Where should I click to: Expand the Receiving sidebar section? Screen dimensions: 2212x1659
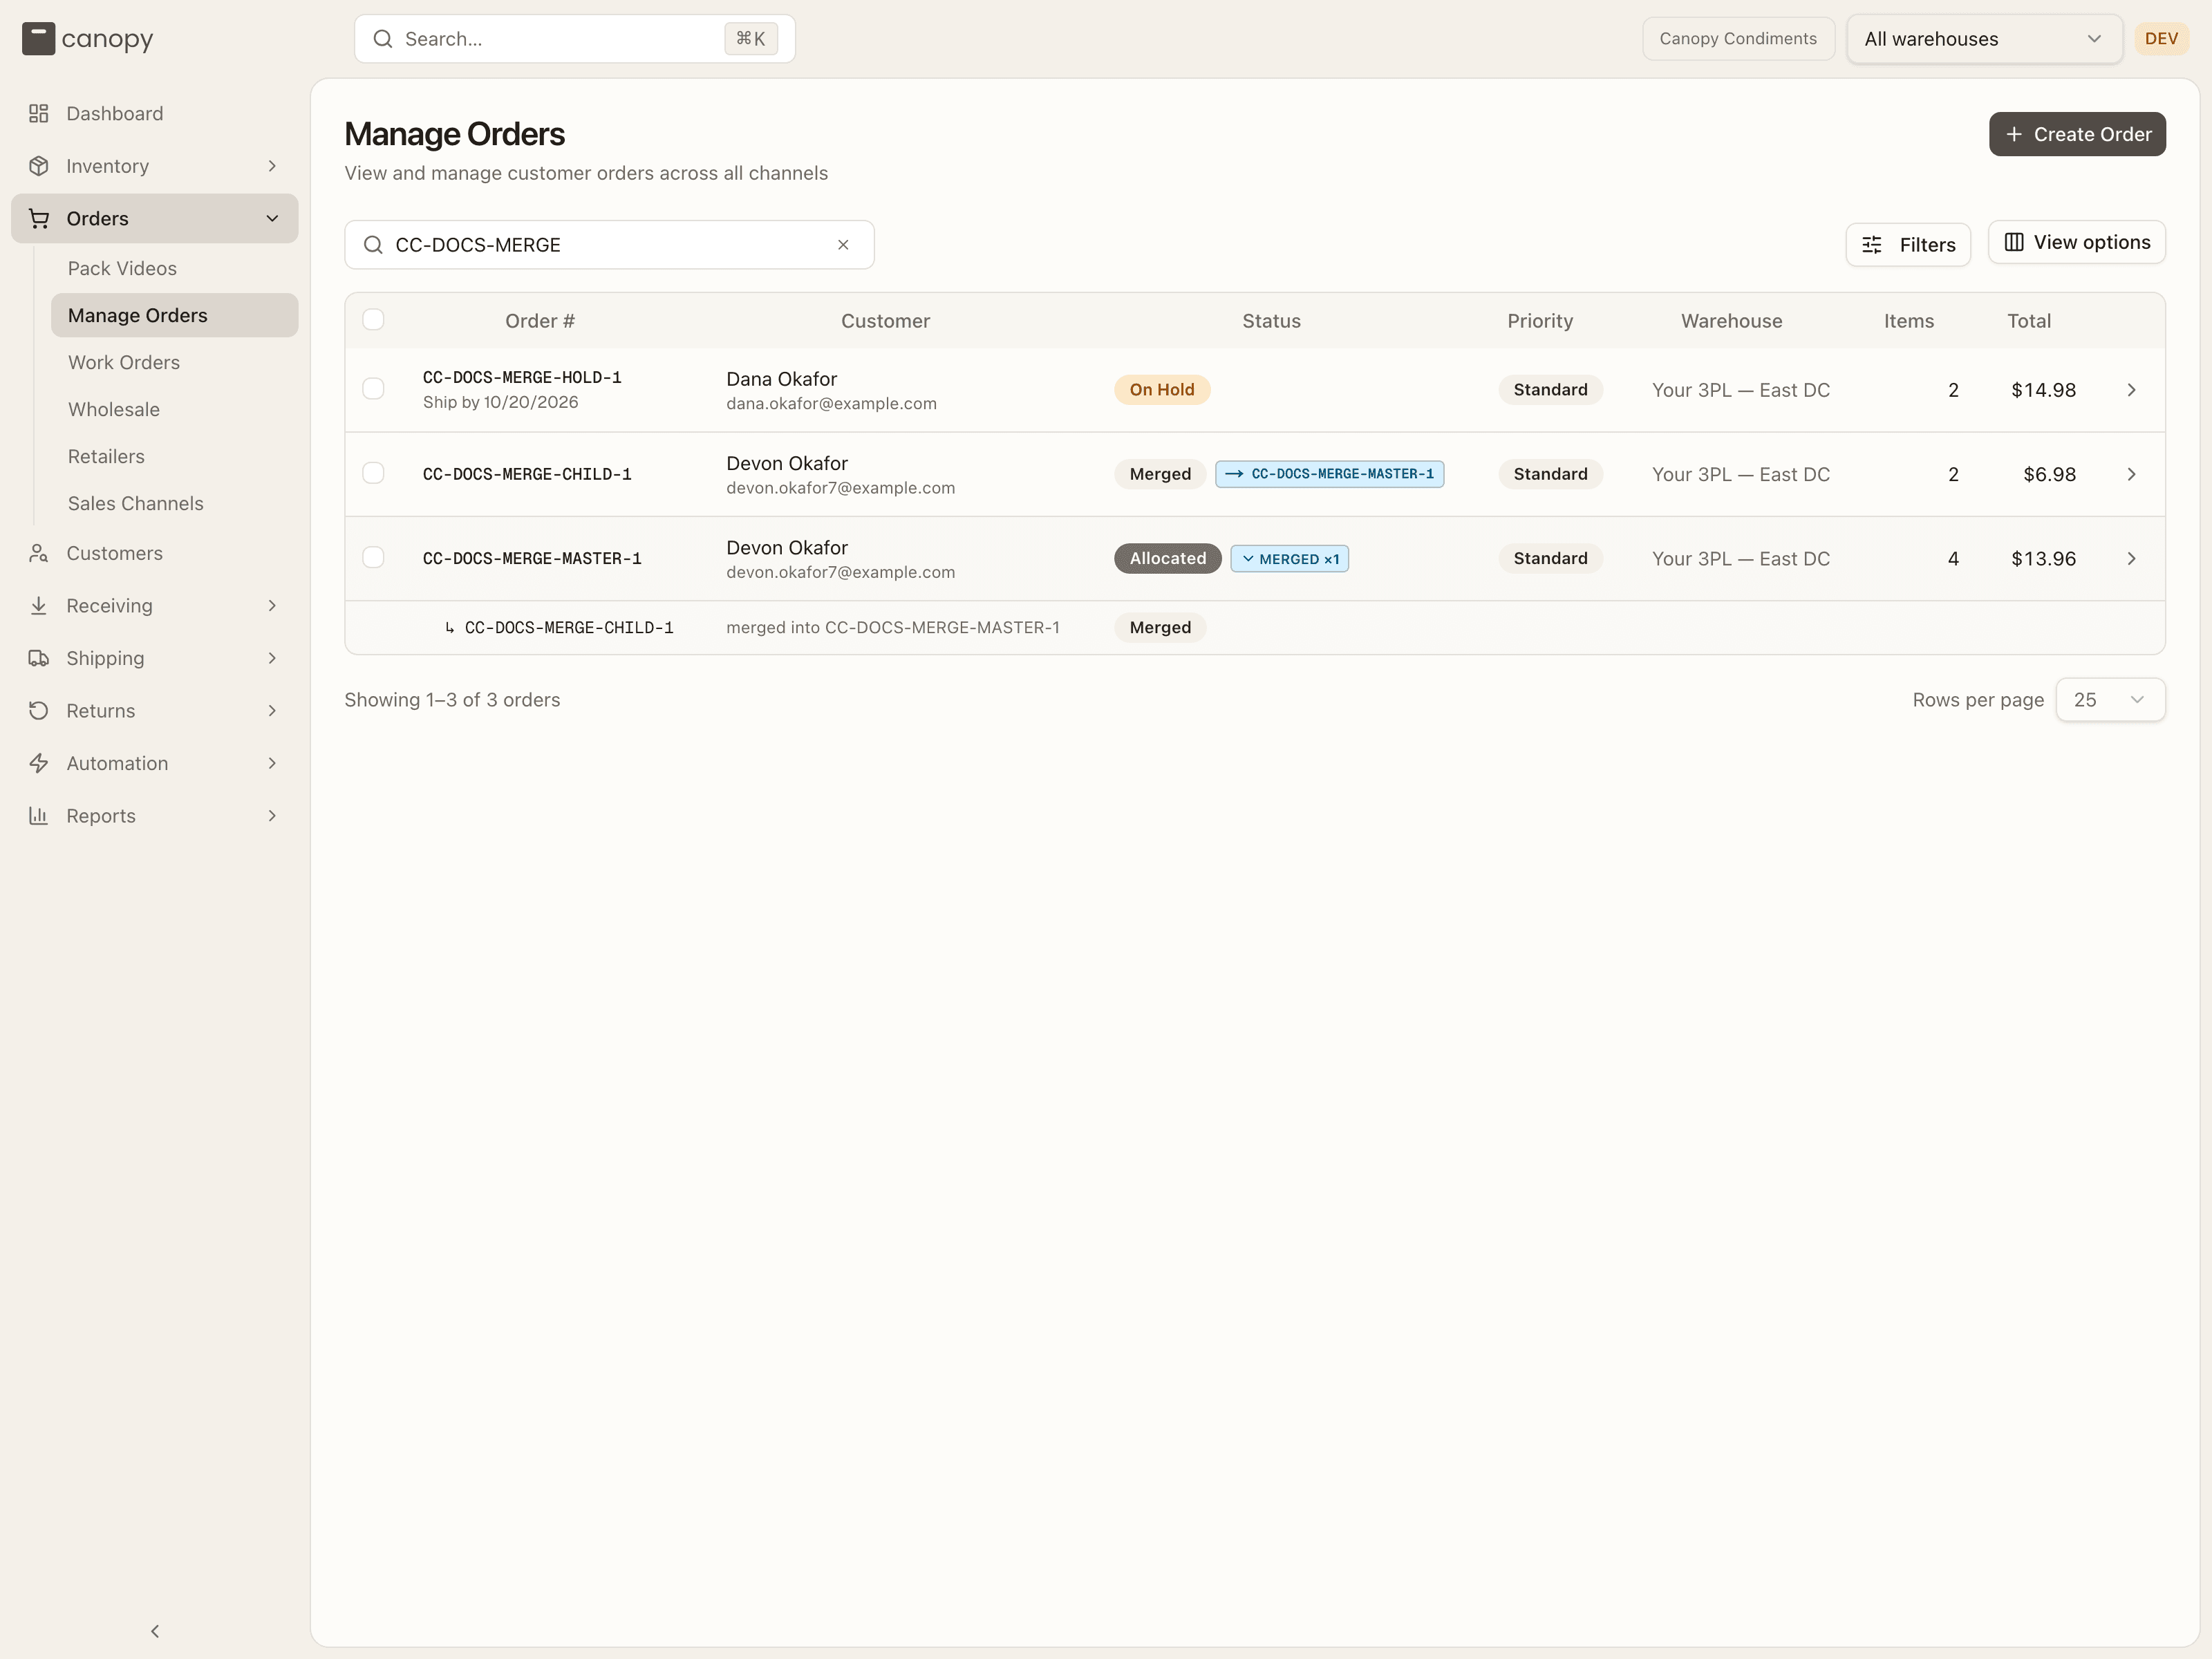click(x=155, y=606)
